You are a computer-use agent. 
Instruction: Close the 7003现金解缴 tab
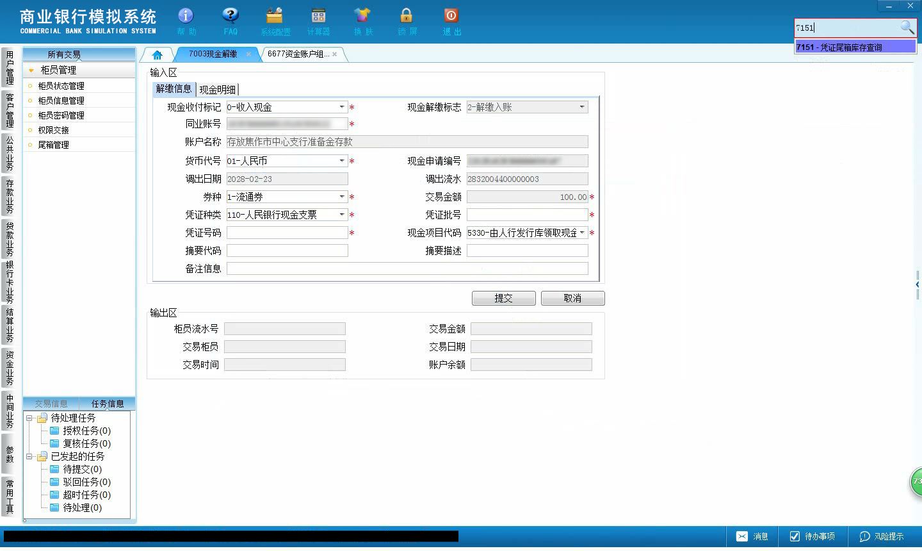[x=248, y=54]
